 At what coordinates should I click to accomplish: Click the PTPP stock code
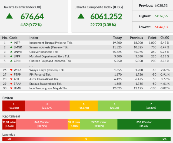[x=17, y=74]
